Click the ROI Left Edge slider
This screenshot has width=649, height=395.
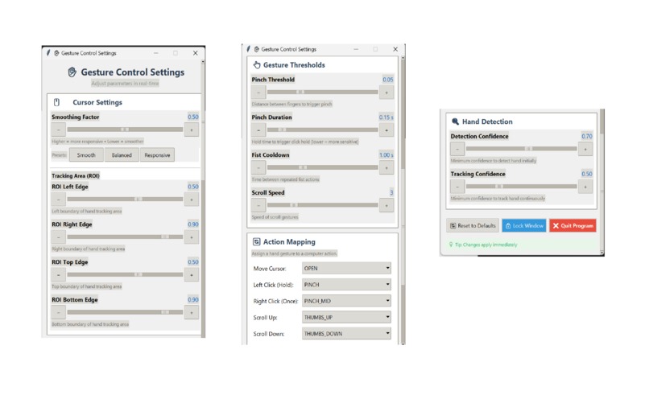(x=125, y=200)
